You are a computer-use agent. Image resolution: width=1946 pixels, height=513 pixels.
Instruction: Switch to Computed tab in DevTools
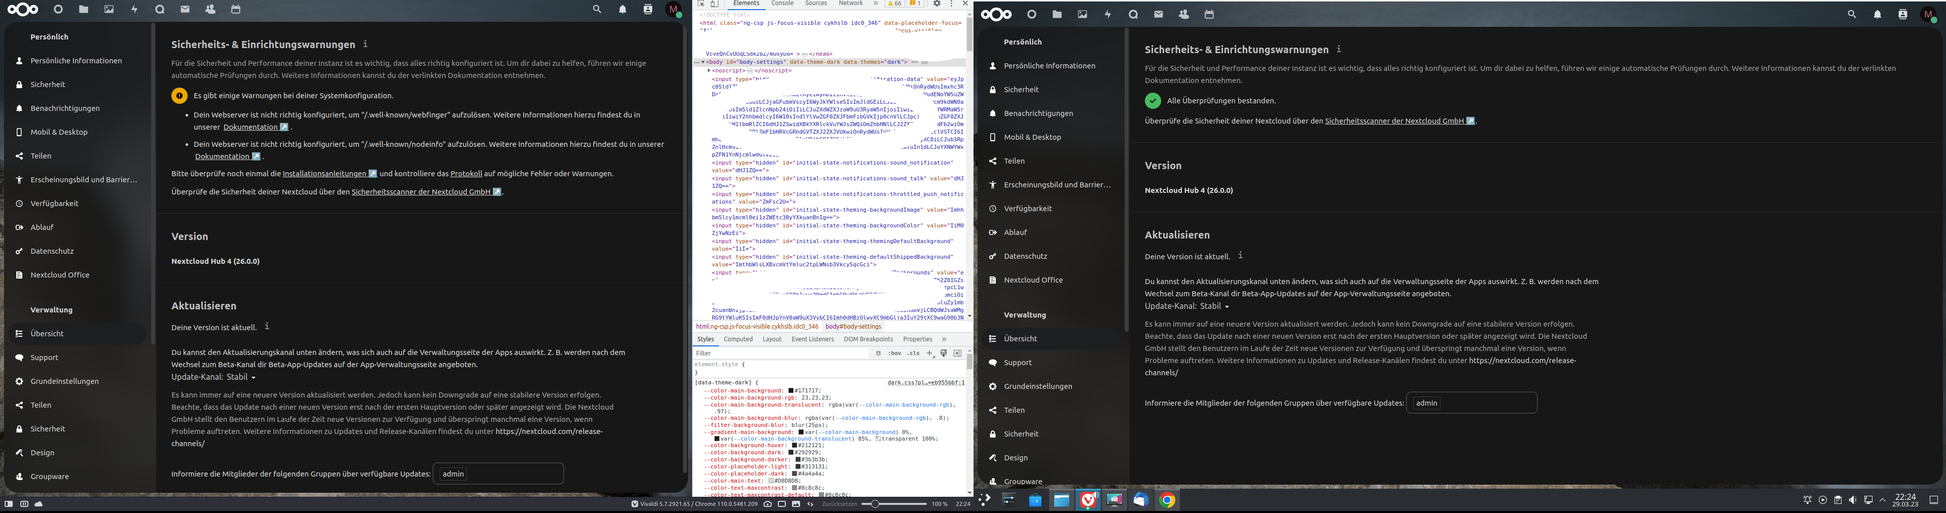738,339
